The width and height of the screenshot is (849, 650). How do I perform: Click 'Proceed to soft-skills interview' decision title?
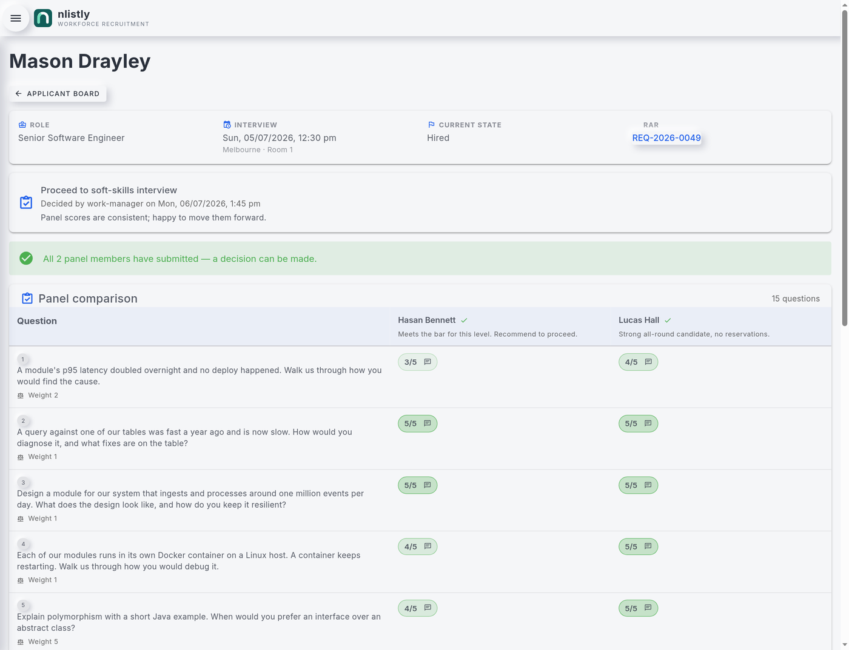(x=109, y=190)
